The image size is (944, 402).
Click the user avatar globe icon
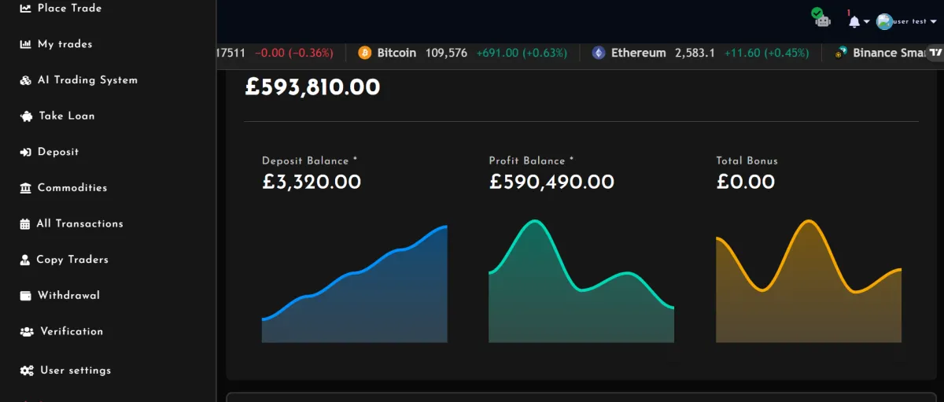pyautogui.click(x=885, y=22)
